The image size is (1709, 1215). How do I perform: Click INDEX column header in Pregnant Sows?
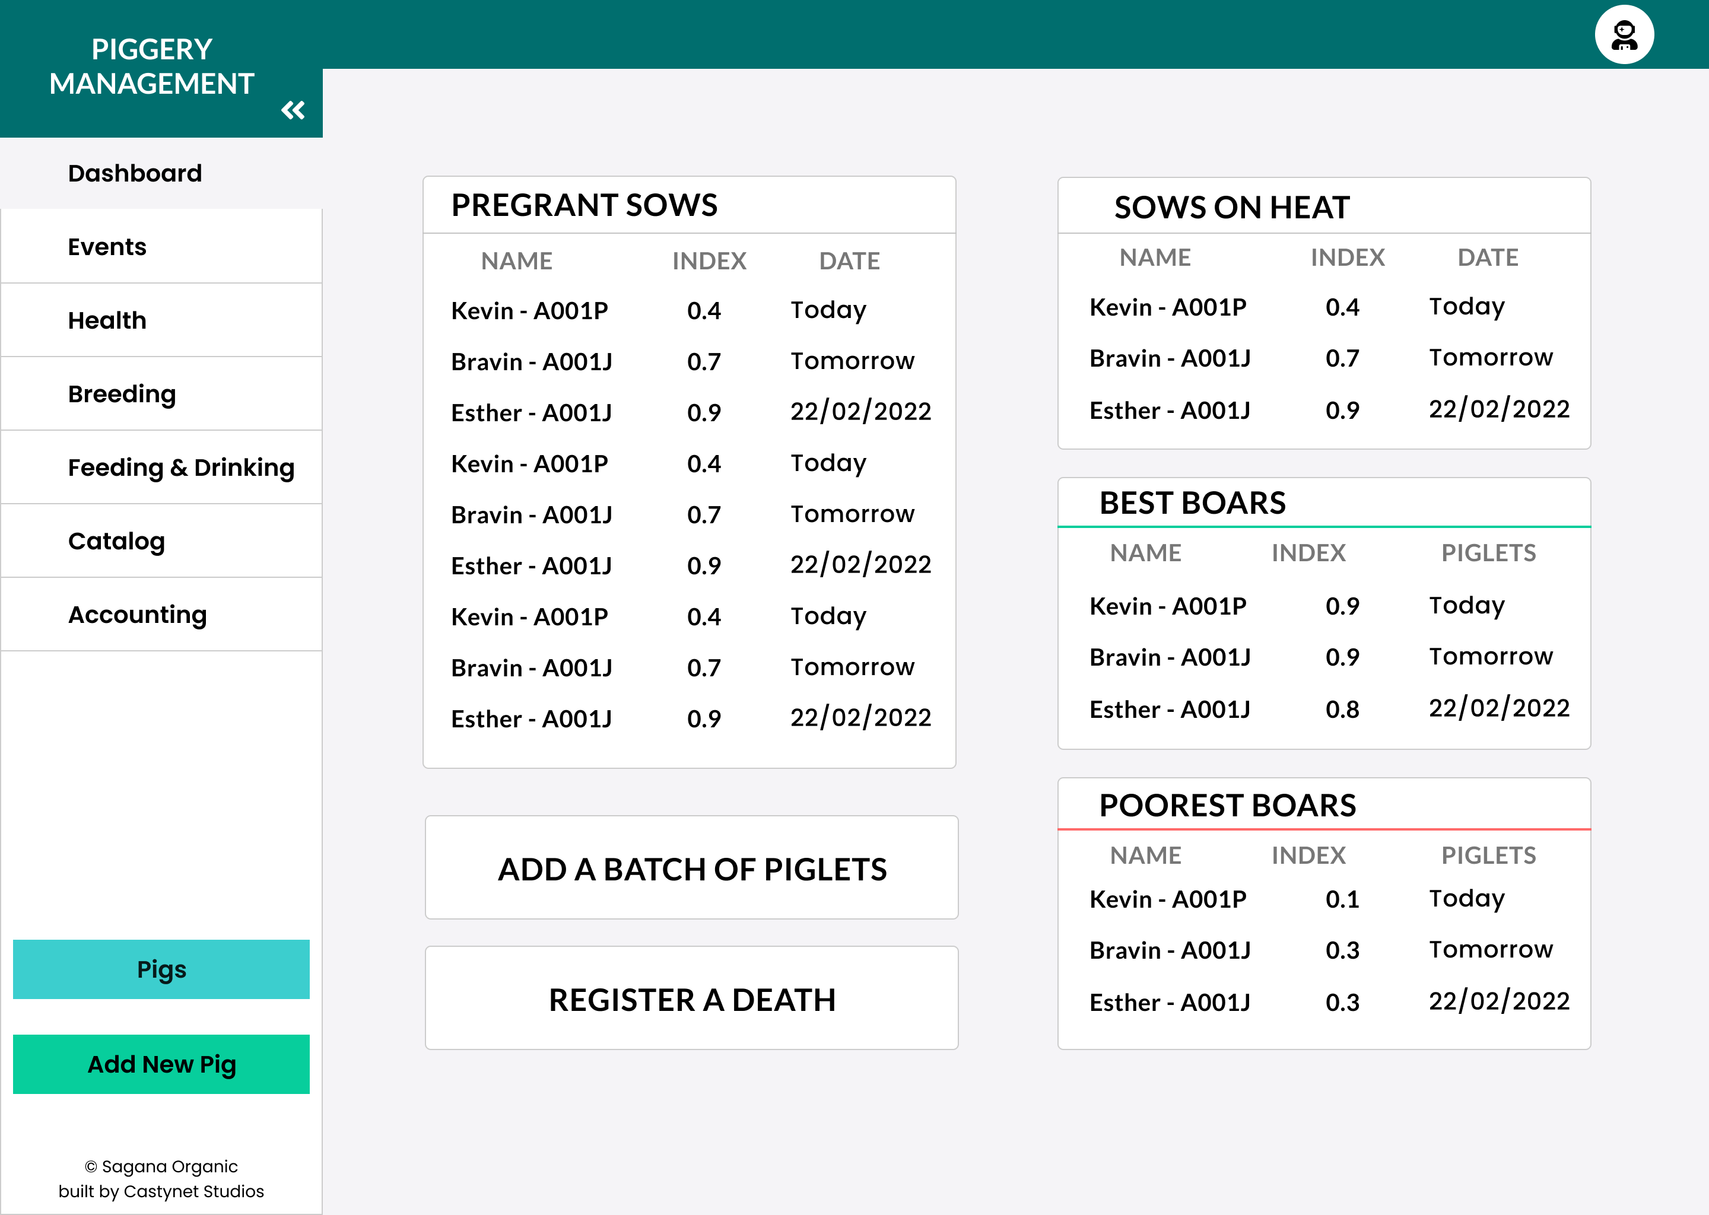click(x=709, y=260)
